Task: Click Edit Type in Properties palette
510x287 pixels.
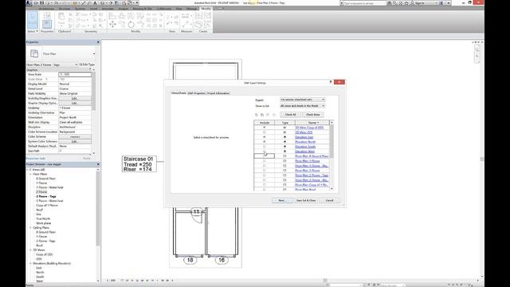Action: pyautogui.click(x=87, y=65)
